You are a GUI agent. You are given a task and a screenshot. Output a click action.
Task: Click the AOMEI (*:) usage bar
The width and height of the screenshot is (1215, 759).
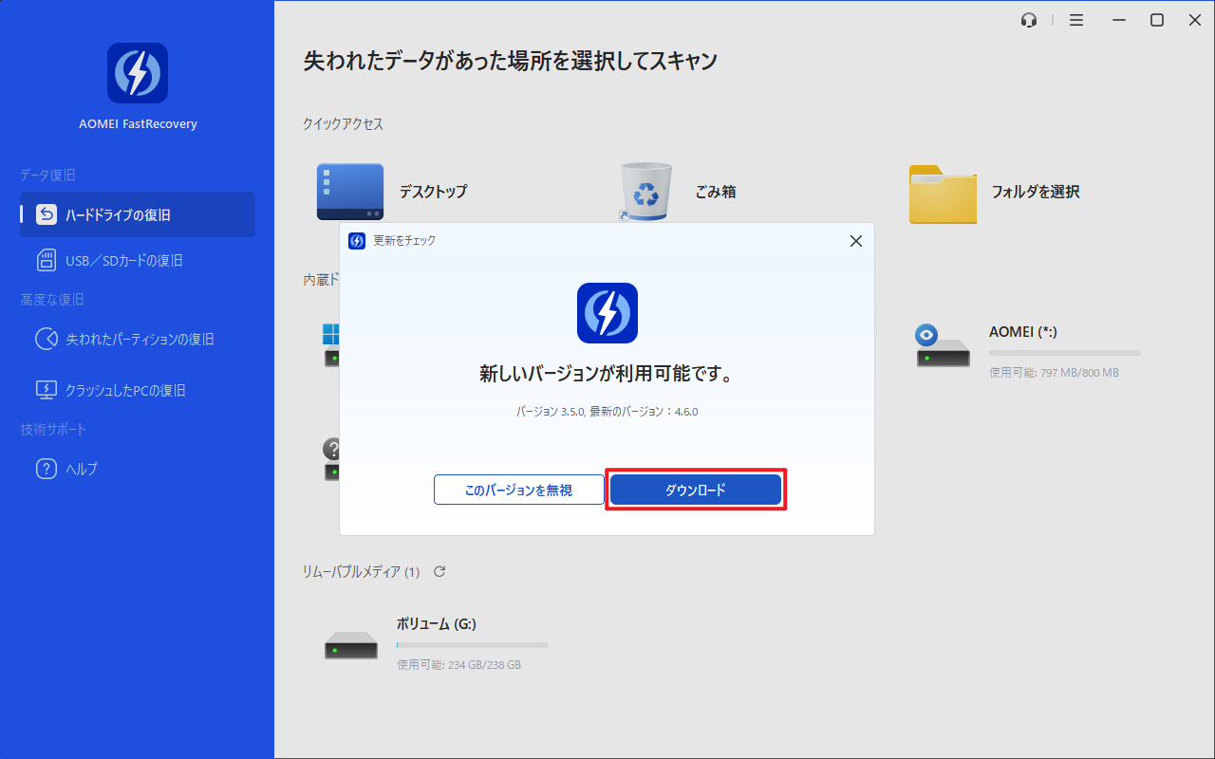coord(1064,353)
